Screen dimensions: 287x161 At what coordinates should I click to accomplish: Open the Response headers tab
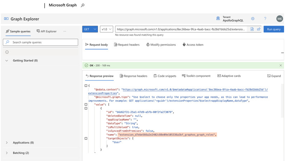pos(133,76)
